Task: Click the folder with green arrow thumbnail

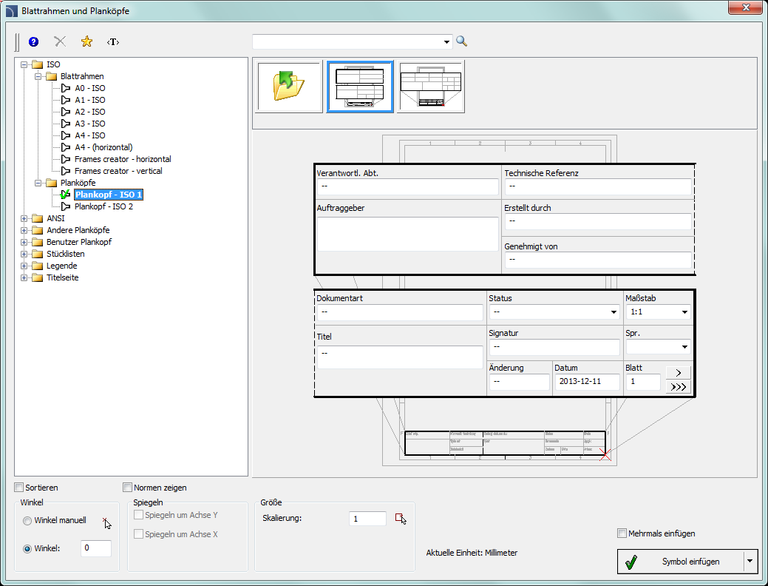Action: pyautogui.click(x=289, y=87)
